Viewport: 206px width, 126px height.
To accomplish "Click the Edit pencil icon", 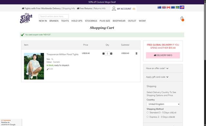I will click(x=48, y=69).
